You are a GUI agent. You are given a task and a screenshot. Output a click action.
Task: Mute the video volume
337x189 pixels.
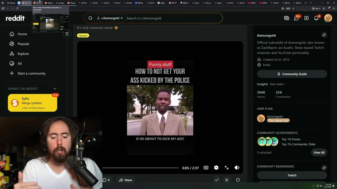coord(237,168)
